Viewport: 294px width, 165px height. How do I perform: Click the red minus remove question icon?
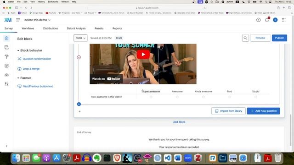pos(79,57)
